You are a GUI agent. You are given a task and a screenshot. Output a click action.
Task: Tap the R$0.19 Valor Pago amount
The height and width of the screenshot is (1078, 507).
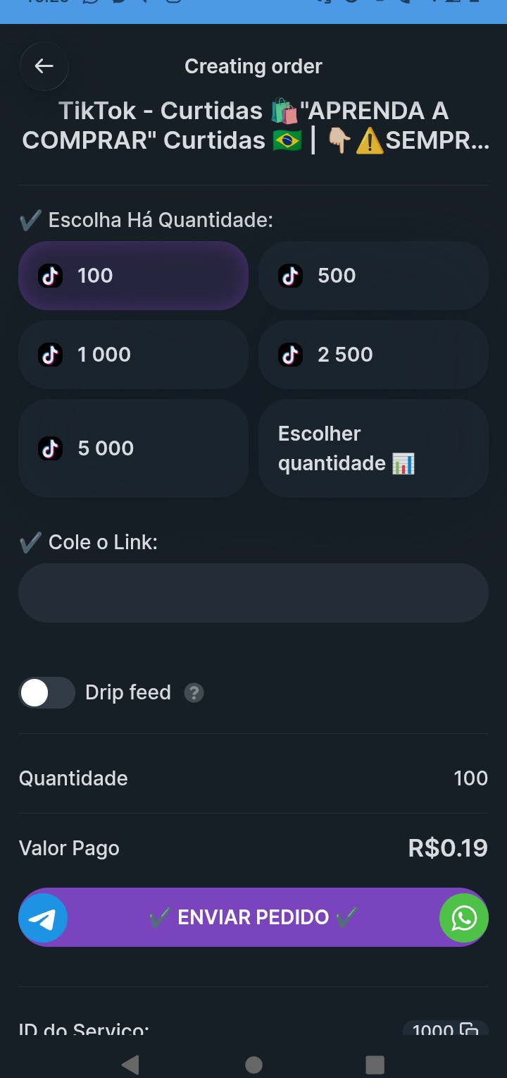tap(448, 848)
